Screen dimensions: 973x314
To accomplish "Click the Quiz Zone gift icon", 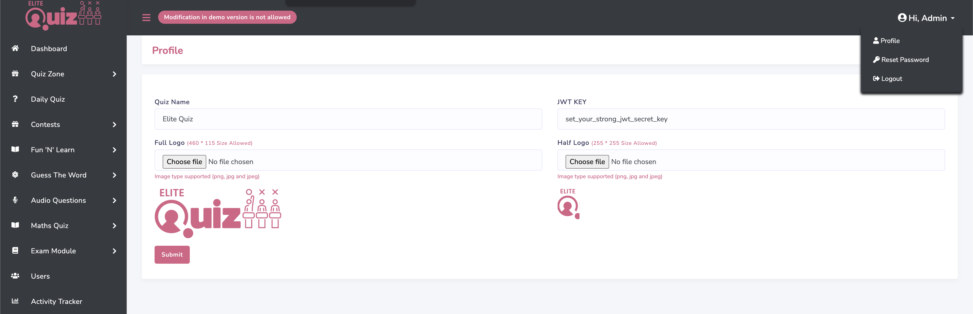I will point(15,74).
